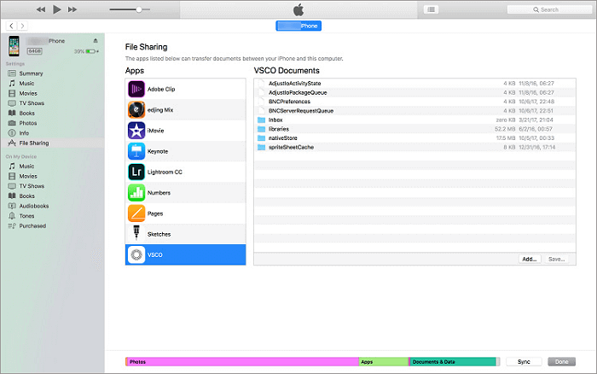The width and height of the screenshot is (597, 374).
Task: Select the Adobe Clip app icon
Action: point(136,89)
